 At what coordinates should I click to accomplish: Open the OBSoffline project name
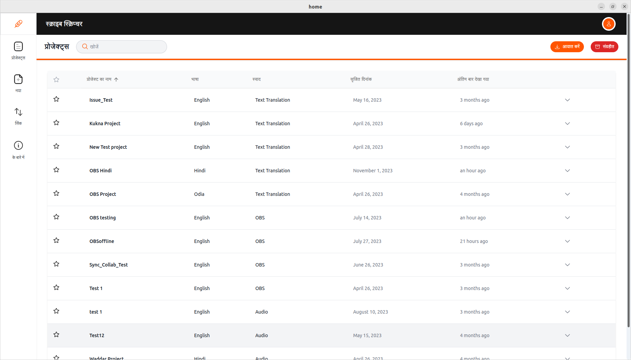[x=102, y=241]
